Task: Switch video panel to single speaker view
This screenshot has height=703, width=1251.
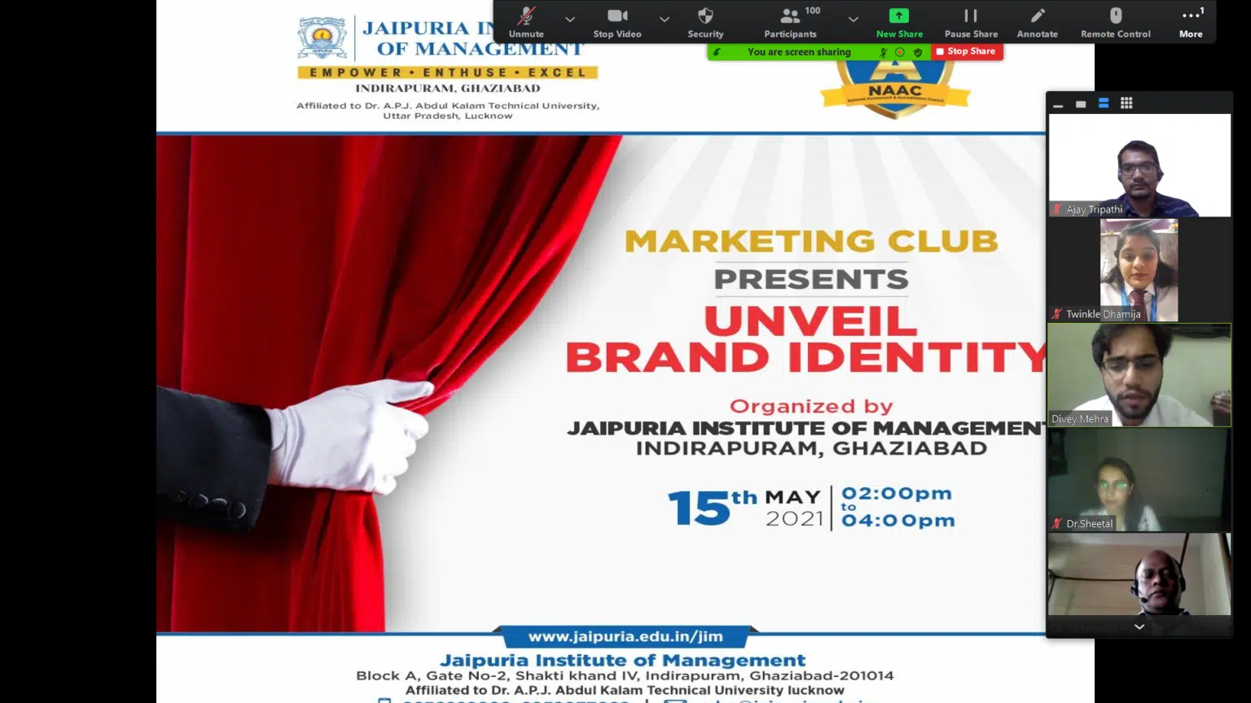Action: (1081, 104)
